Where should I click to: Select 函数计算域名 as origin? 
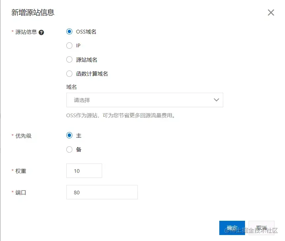pyautogui.click(x=69, y=73)
